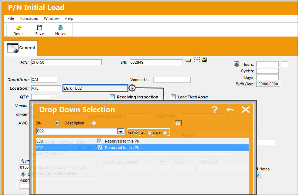This screenshot has height=195, width=298.
Task: Click the 8130 approved certificate field
Action: click(24, 168)
